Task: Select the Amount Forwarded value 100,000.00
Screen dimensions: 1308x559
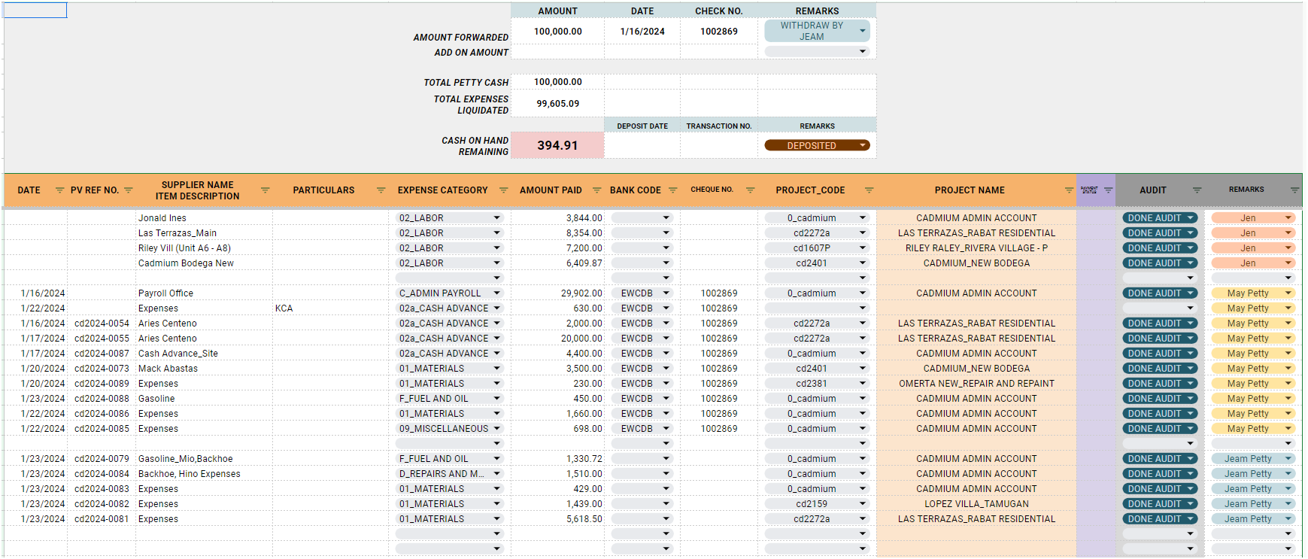Action: 557,32
